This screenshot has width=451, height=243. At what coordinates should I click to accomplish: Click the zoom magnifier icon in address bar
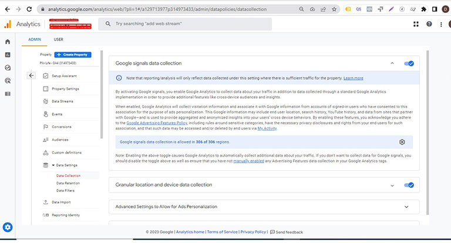point(301,9)
